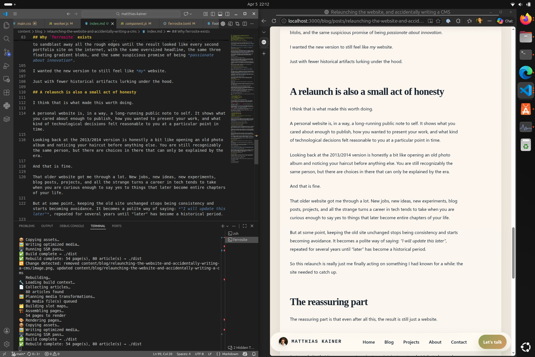The image size is (535, 357).
Task: Click the Firefox address bar
Action: [354, 21]
